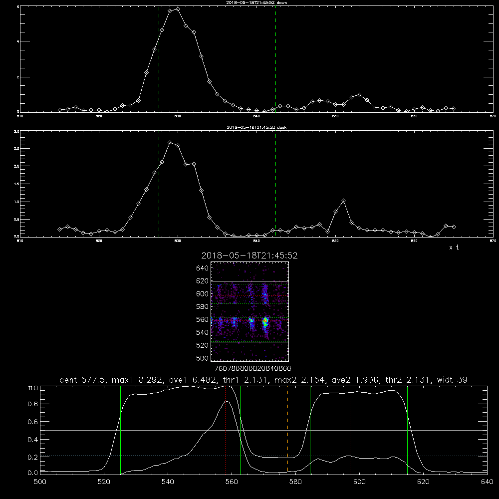
Task: Click the 620 tick label on bottom plot x-axis
Action: click(x=423, y=482)
